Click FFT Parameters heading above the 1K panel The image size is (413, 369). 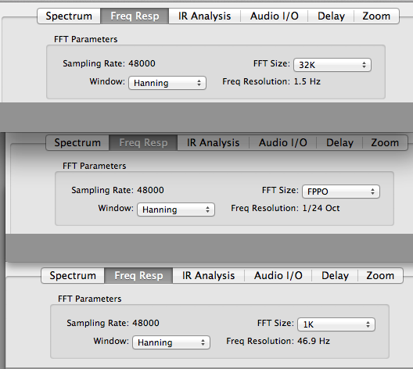pyautogui.click(x=89, y=299)
